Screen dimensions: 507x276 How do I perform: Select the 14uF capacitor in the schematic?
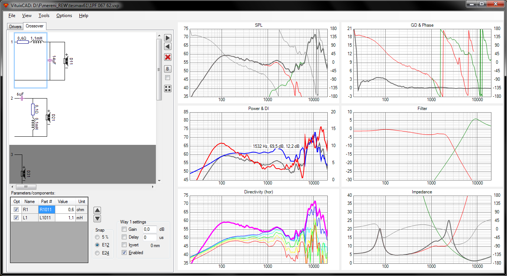(x=49, y=60)
